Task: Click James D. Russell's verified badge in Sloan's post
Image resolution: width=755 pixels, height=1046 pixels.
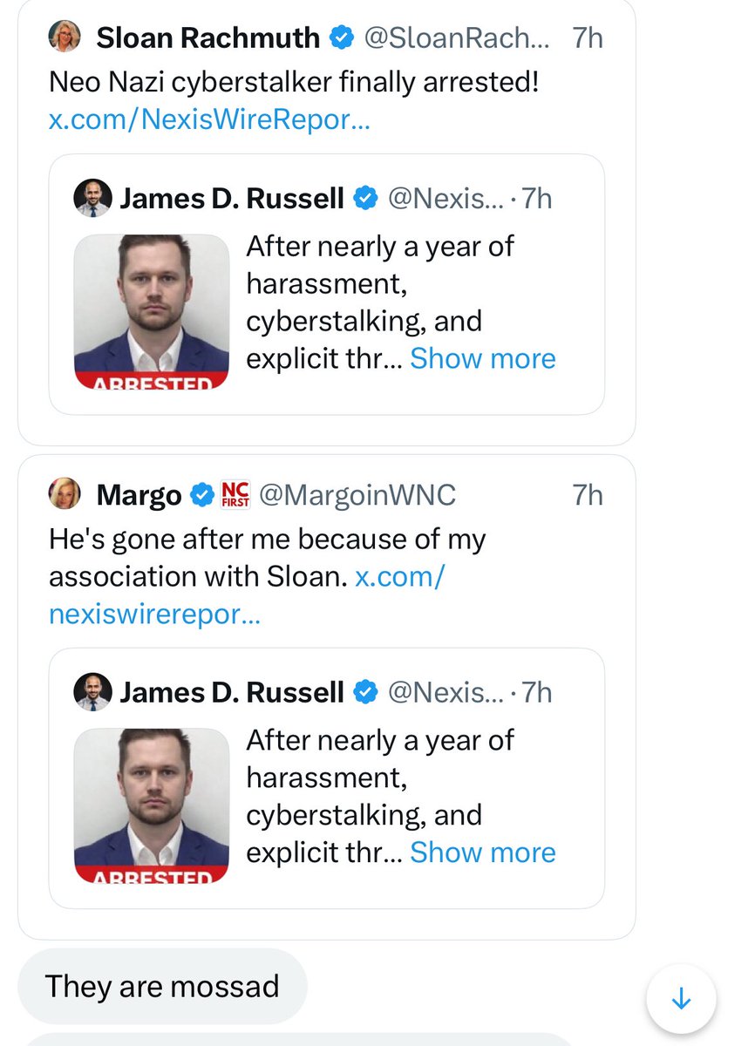Action: coord(364,199)
